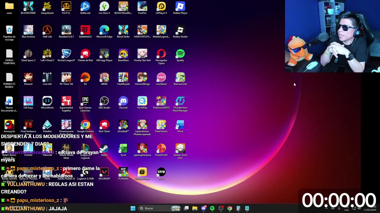Click the Buscar taskbar search box
380x213 pixels.
[160, 208]
